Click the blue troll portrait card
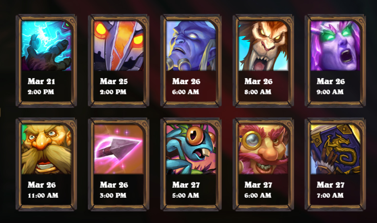This screenshot has width=377, height=223. pos(191,46)
